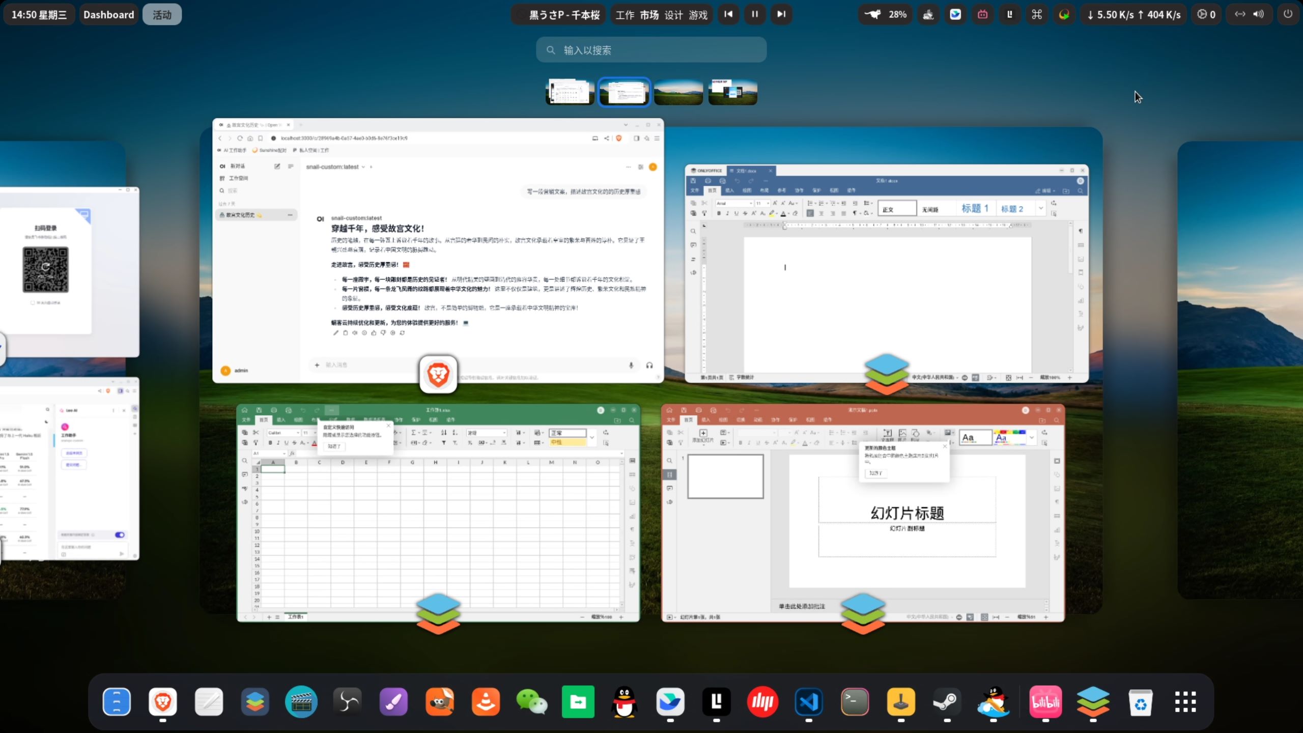
Task: Toggle underline in the document editor toolbar
Action: click(x=736, y=213)
